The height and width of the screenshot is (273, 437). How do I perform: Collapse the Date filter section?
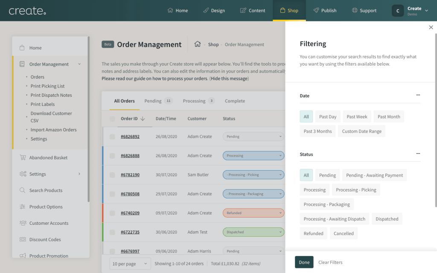pyautogui.click(x=418, y=96)
